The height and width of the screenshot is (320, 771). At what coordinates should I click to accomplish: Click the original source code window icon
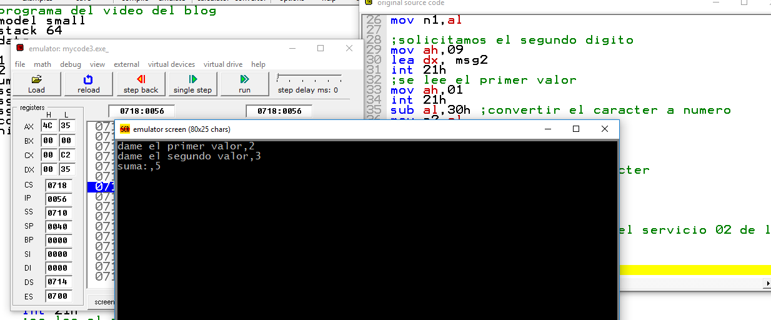[x=369, y=3]
